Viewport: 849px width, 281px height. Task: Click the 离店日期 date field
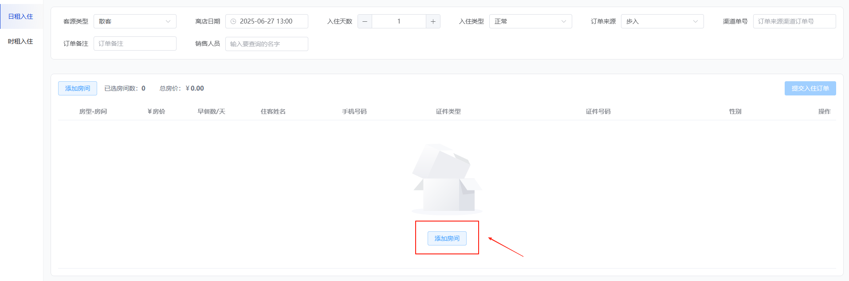tap(267, 21)
